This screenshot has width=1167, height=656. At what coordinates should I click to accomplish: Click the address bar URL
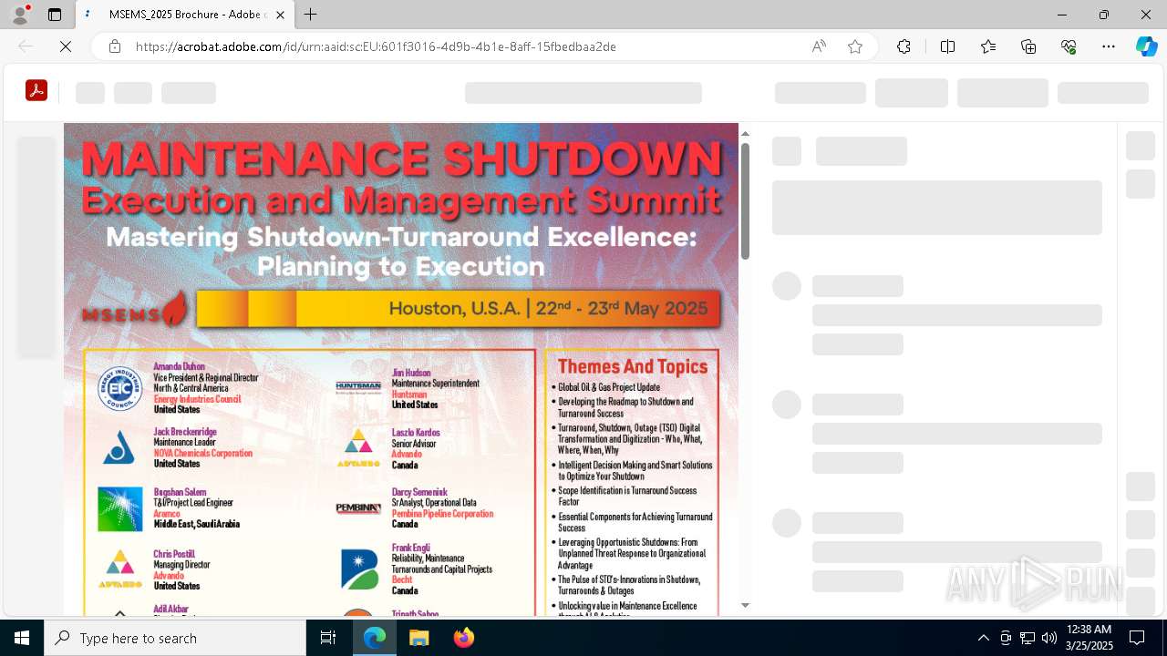pyautogui.click(x=376, y=46)
